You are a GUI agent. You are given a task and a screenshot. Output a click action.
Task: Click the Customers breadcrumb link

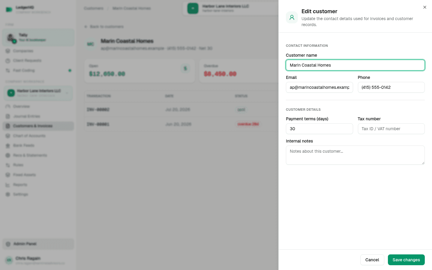pyautogui.click(x=94, y=8)
